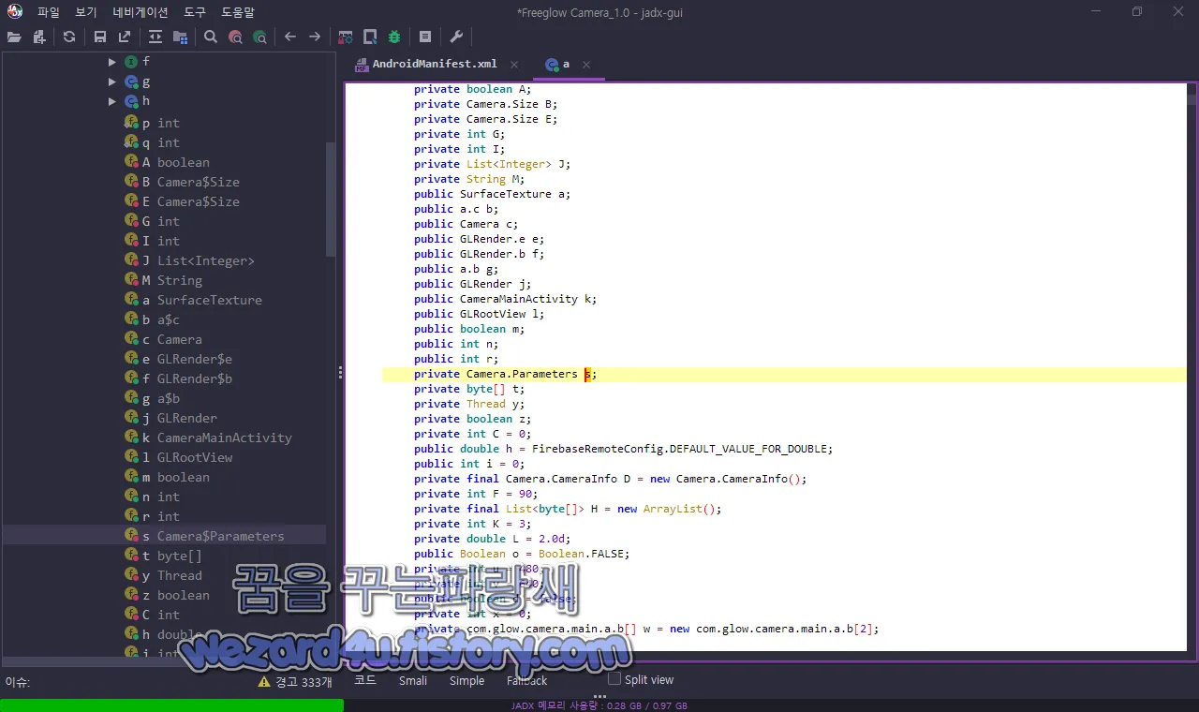This screenshot has width=1199, height=712.
Task: Open the log viewer toolbar icon
Action: 425,37
